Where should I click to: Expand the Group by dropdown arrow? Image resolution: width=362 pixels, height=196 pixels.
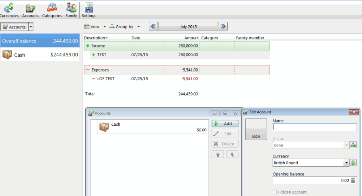[138, 27]
